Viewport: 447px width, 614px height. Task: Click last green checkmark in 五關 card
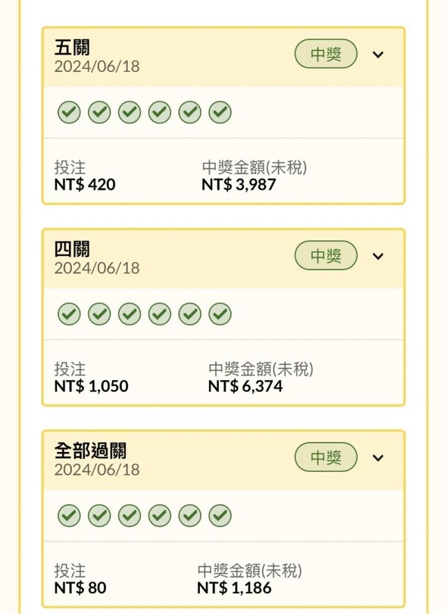pyautogui.click(x=220, y=112)
